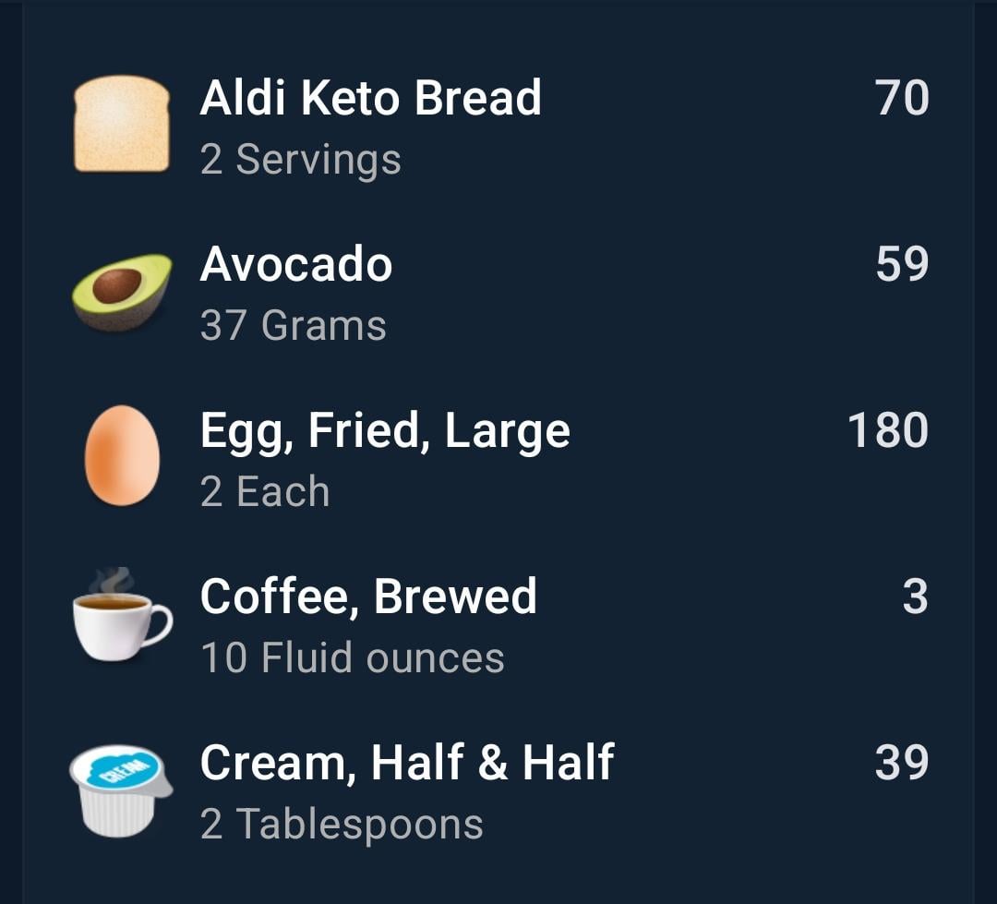Screen dimensions: 997x904
Task: Tap the 70 calorie value
Action: (902, 98)
